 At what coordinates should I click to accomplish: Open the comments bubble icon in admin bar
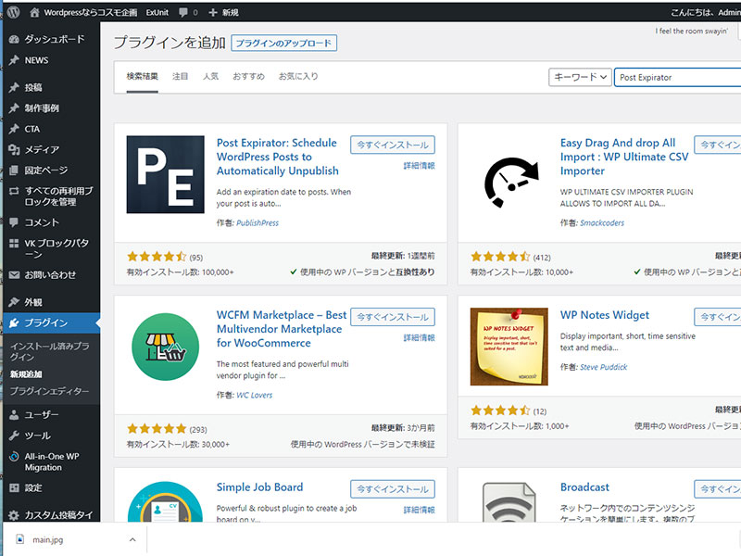pos(186,13)
